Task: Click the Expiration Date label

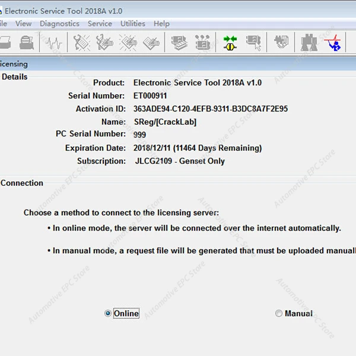Action: [96, 148]
